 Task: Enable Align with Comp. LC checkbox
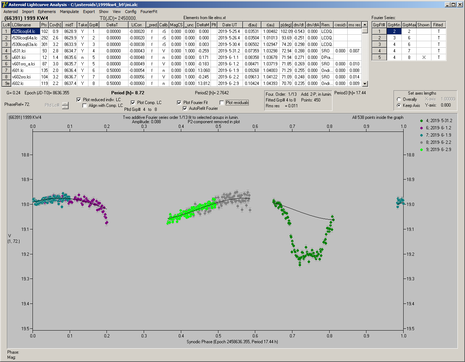coord(85,105)
